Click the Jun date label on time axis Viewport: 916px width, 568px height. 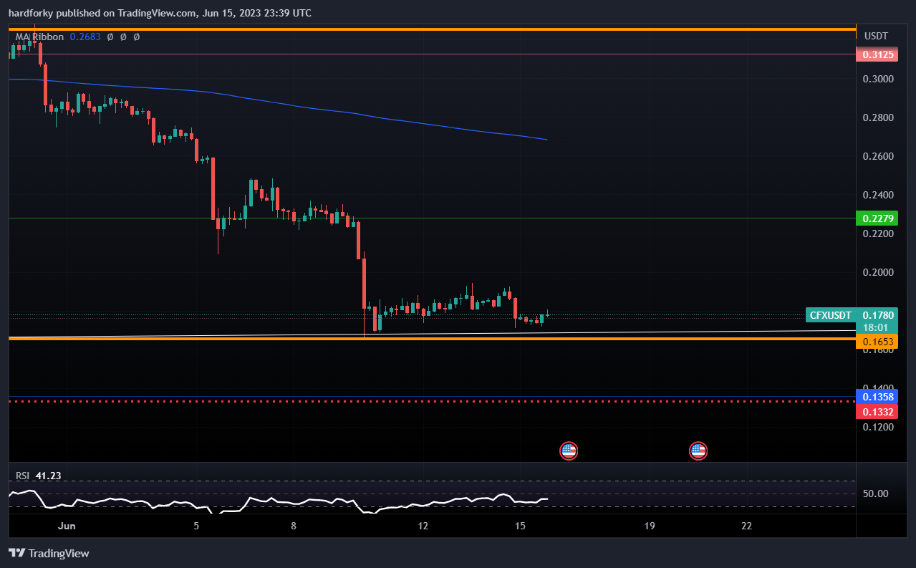click(x=67, y=526)
